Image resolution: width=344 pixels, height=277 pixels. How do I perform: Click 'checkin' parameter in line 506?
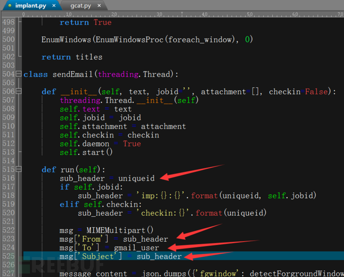285,92
